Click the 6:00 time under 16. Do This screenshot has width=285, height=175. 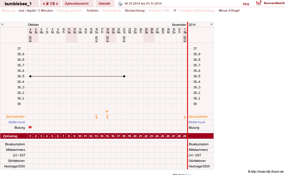point(96,39)
